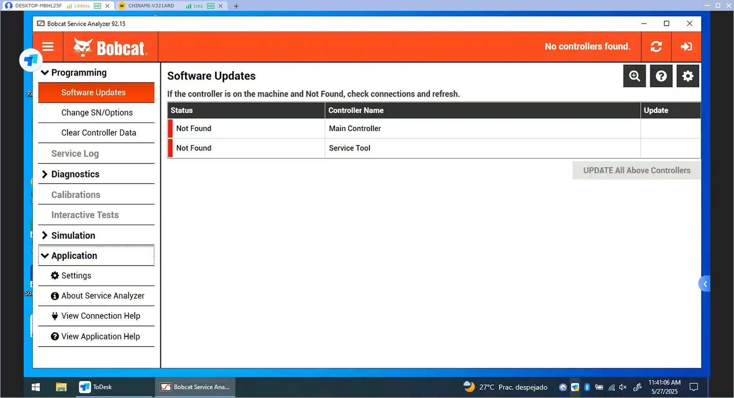Close the CHINAMI-V321ARD session tab
This screenshot has width=734, height=398.
point(221,6)
